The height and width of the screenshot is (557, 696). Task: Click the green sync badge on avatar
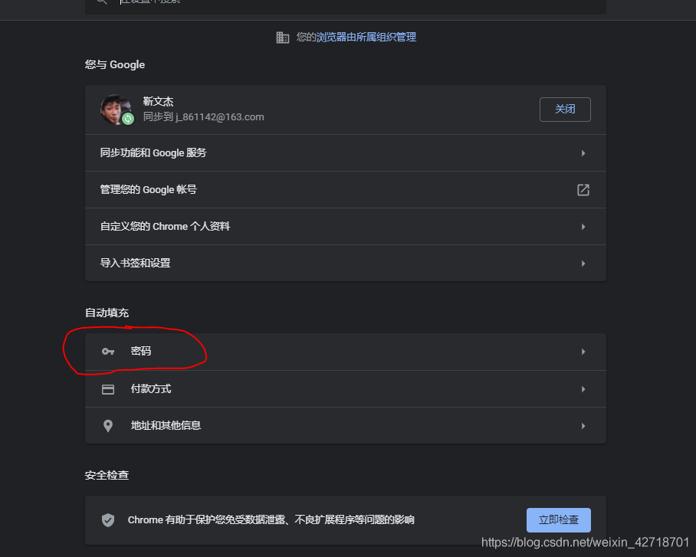coord(128,119)
